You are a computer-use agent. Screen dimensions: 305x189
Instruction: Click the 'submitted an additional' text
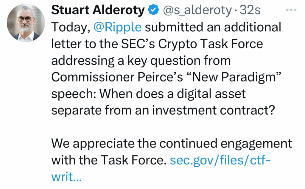click(213, 27)
